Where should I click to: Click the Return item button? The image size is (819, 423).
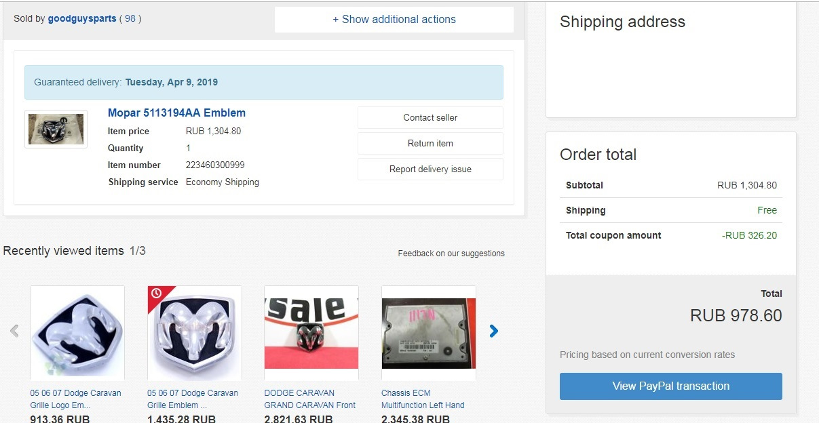(430, 143)
